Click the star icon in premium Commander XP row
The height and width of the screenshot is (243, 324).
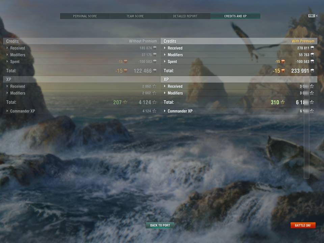(x=312, y=111)
